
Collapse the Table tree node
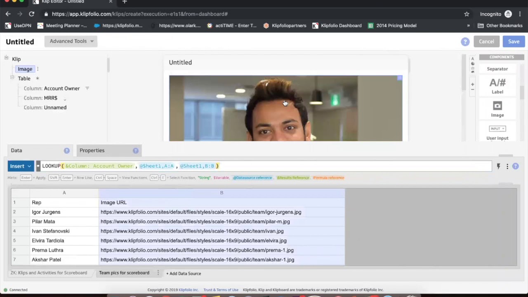(12, 78)
